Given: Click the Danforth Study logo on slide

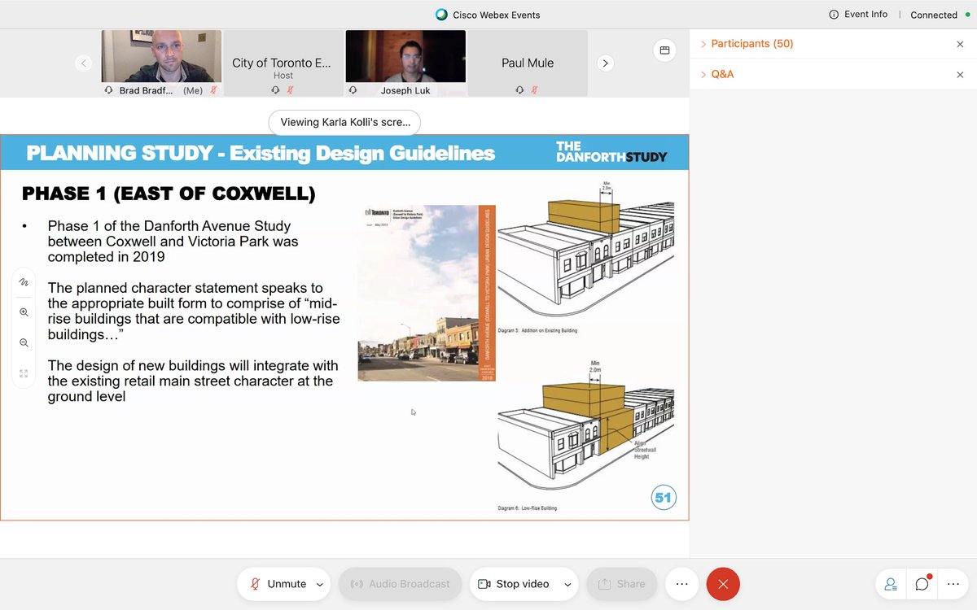Looking at the screenshot, I should tap(611, 152).
